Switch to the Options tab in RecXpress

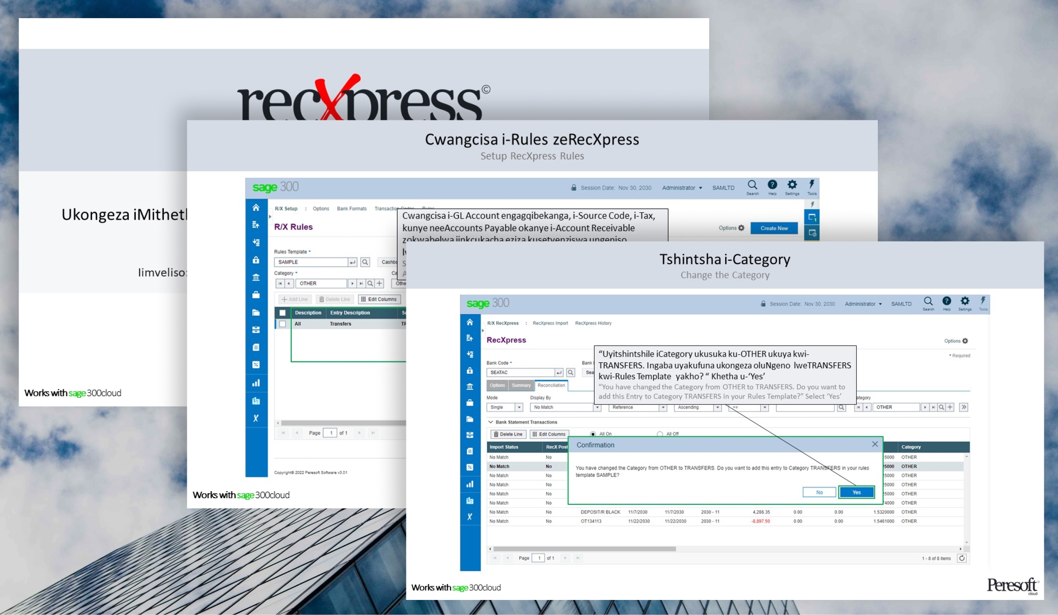[x=497, y=385]
